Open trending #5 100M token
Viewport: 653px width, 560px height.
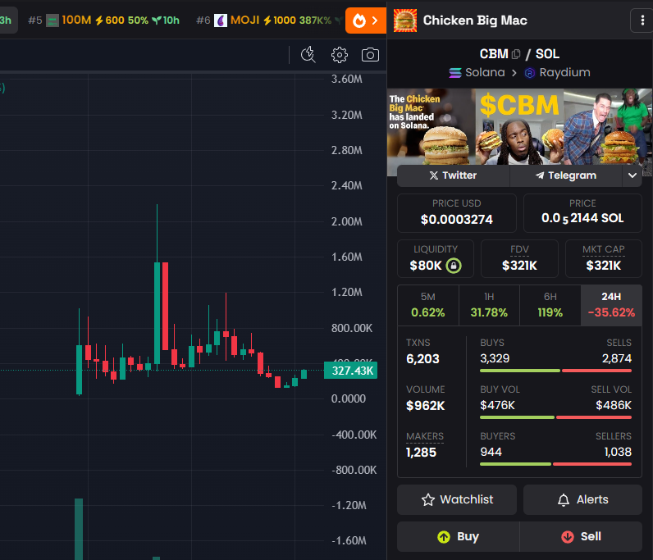point(103,20)
